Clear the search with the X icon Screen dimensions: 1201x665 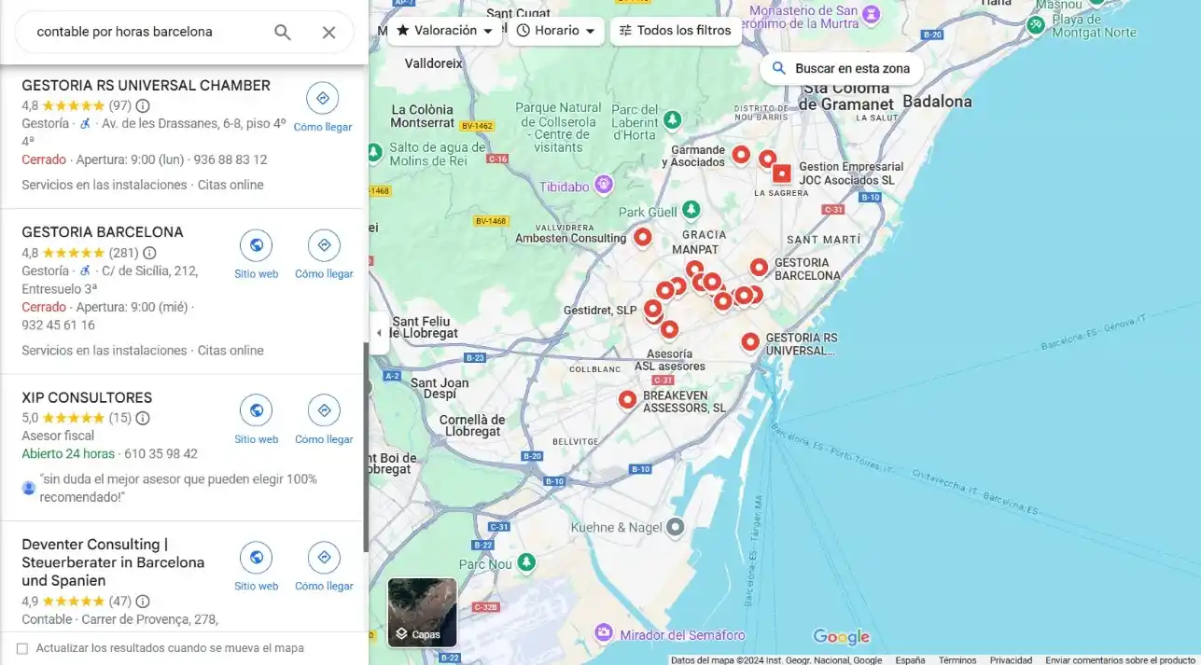tap(328, 33)
